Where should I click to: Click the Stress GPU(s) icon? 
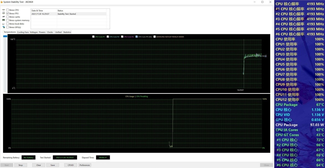(x=4, y=27)
